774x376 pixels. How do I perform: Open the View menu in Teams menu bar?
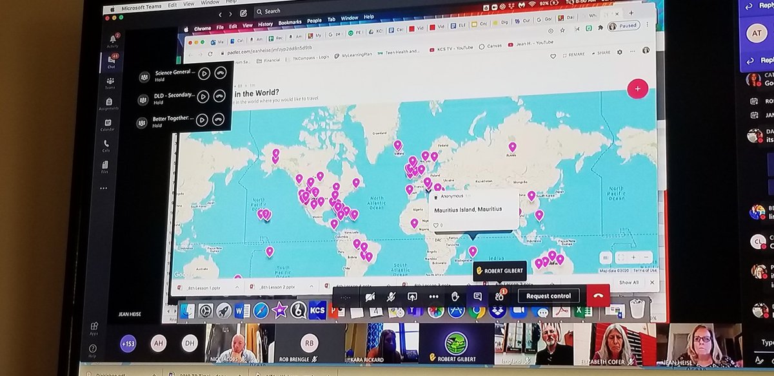click(x=190, y=5)
